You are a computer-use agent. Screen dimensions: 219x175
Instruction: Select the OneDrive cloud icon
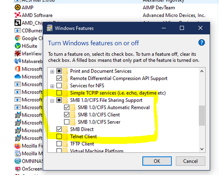(x=18, y=76)
